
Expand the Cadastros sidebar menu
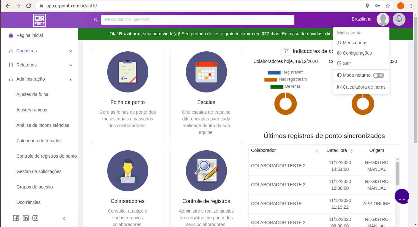point(39,51)
